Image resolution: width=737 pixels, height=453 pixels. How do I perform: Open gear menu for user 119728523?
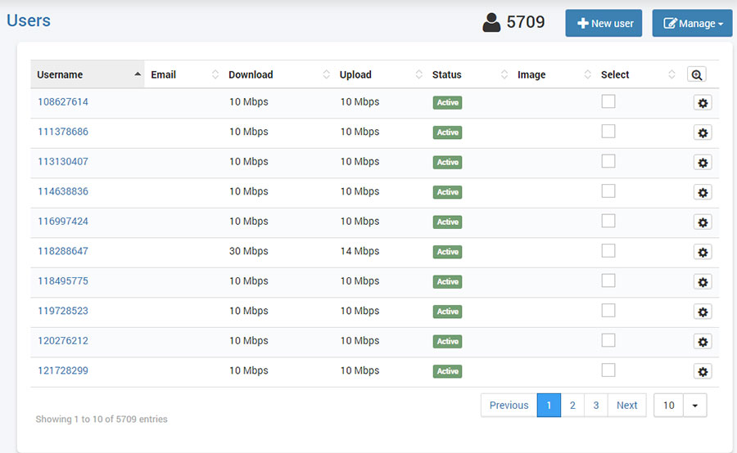point(702,312)
